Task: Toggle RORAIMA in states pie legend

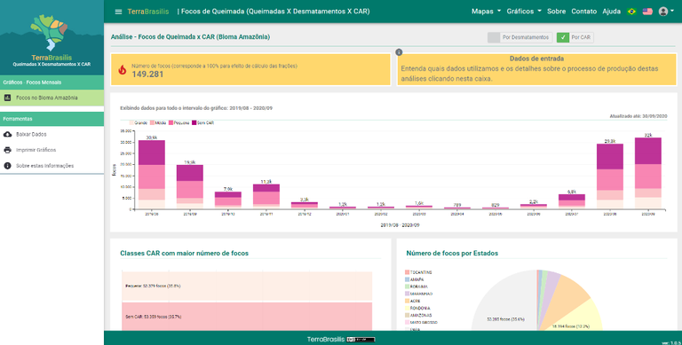Action: tap(416, 286)
